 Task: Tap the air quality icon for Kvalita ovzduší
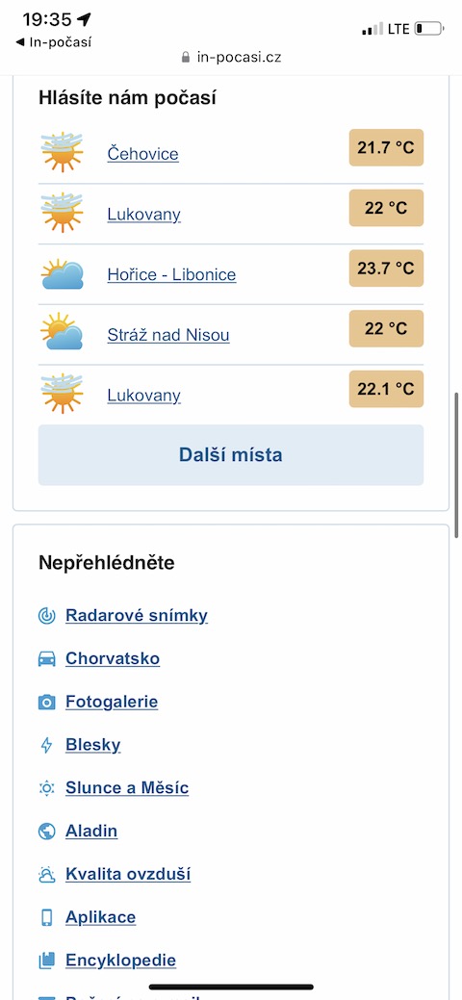pyautogui.click(x=46, y=874)
